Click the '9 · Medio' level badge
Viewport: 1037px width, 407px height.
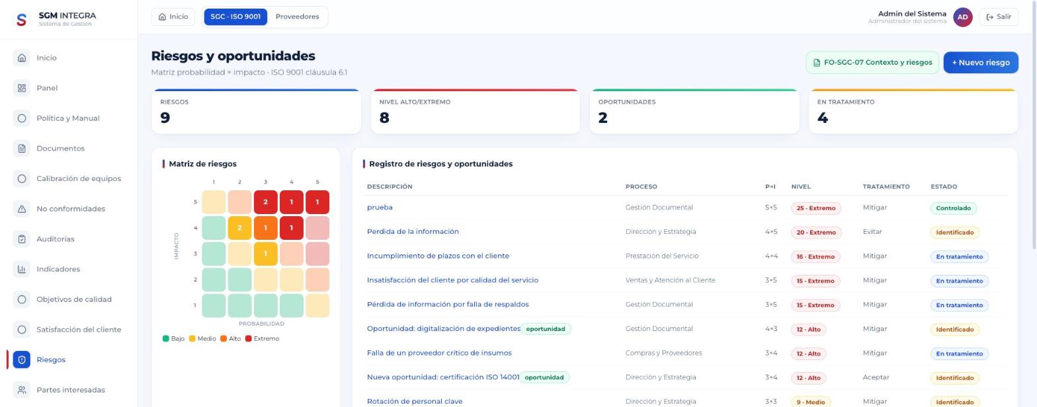(810, 402)
